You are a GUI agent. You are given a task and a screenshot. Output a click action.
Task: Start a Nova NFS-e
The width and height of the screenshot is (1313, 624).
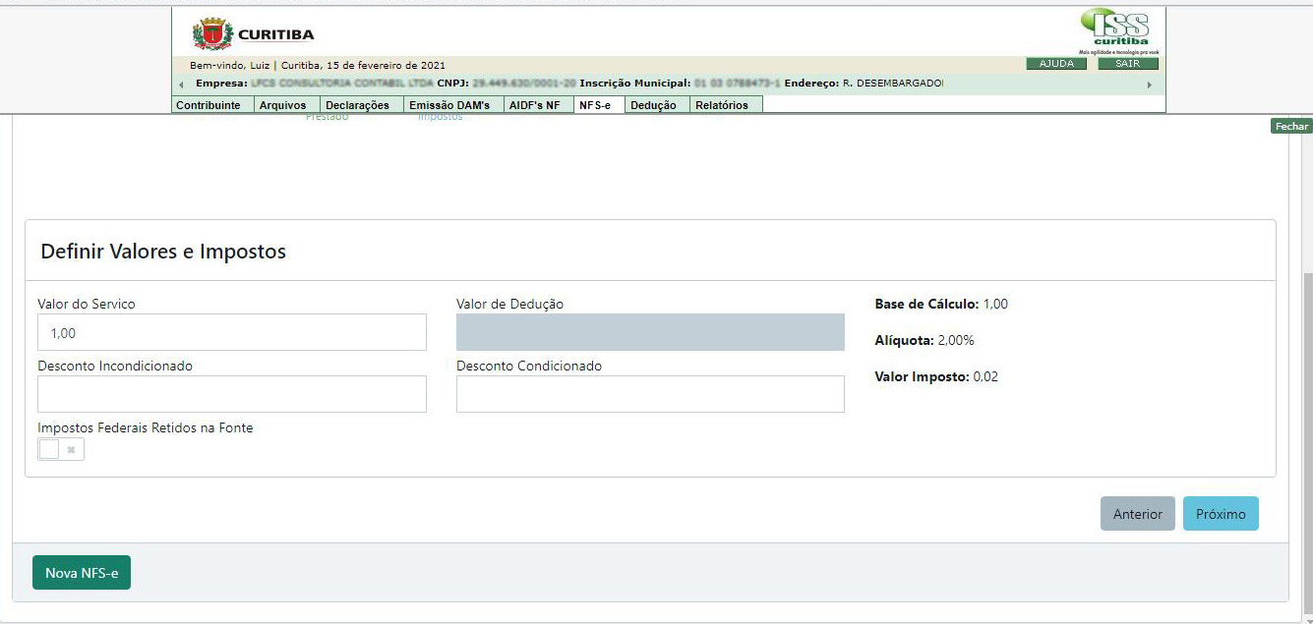pos(82,573)
